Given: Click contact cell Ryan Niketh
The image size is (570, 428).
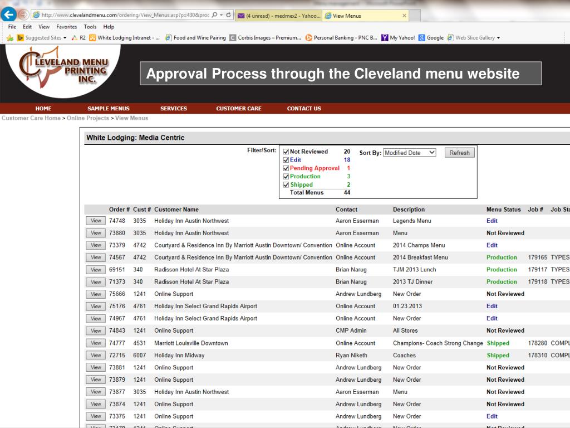Looking at the screenshot, I should (352, 355).
